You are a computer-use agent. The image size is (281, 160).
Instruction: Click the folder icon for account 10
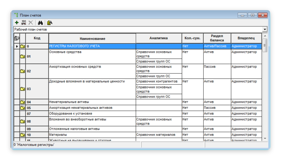23,135
